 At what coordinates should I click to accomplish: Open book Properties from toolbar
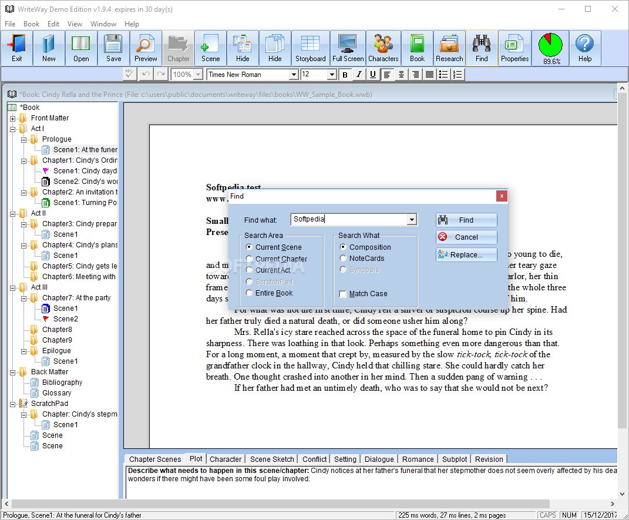pyautogui.click(x=514, y=48)
